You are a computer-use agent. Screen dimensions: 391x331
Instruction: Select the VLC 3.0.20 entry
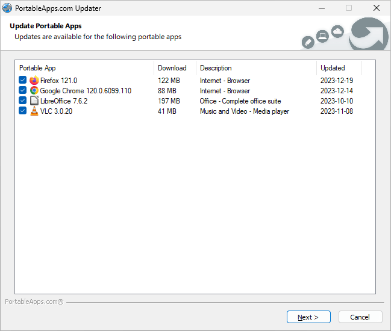coord(57,111)
